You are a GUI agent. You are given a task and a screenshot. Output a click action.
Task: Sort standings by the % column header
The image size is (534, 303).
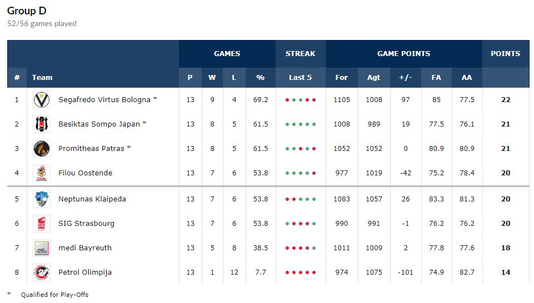(x=260, y=78)
